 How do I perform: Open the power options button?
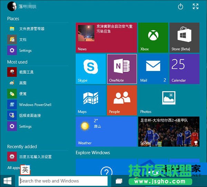point(180,7)
